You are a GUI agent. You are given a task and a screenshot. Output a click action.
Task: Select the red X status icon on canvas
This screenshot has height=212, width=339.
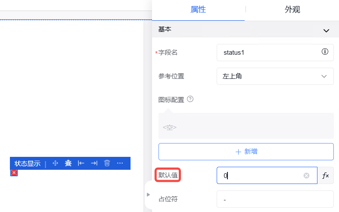pyautogui.click(x=14, y=173)
